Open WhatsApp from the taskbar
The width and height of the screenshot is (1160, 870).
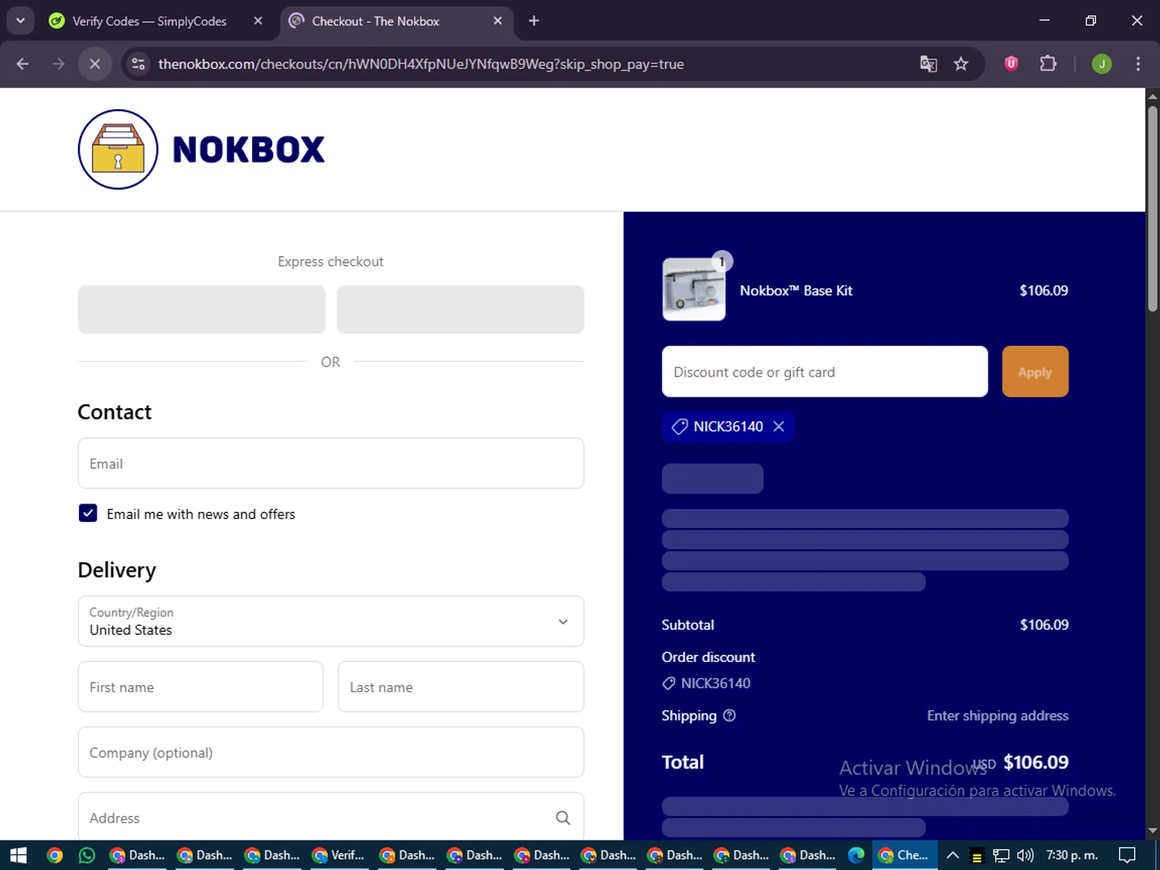[x=87, y=855]
